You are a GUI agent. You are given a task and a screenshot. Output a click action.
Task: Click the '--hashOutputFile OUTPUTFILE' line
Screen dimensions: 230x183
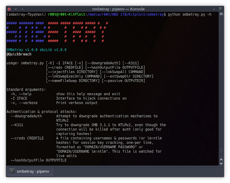[x=38, y=160]
